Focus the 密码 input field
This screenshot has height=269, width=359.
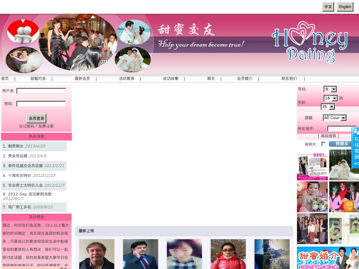[41, 104]
